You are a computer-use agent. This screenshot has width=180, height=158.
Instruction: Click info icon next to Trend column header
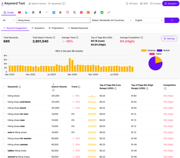pyautogui.click(x=79, y=87)
